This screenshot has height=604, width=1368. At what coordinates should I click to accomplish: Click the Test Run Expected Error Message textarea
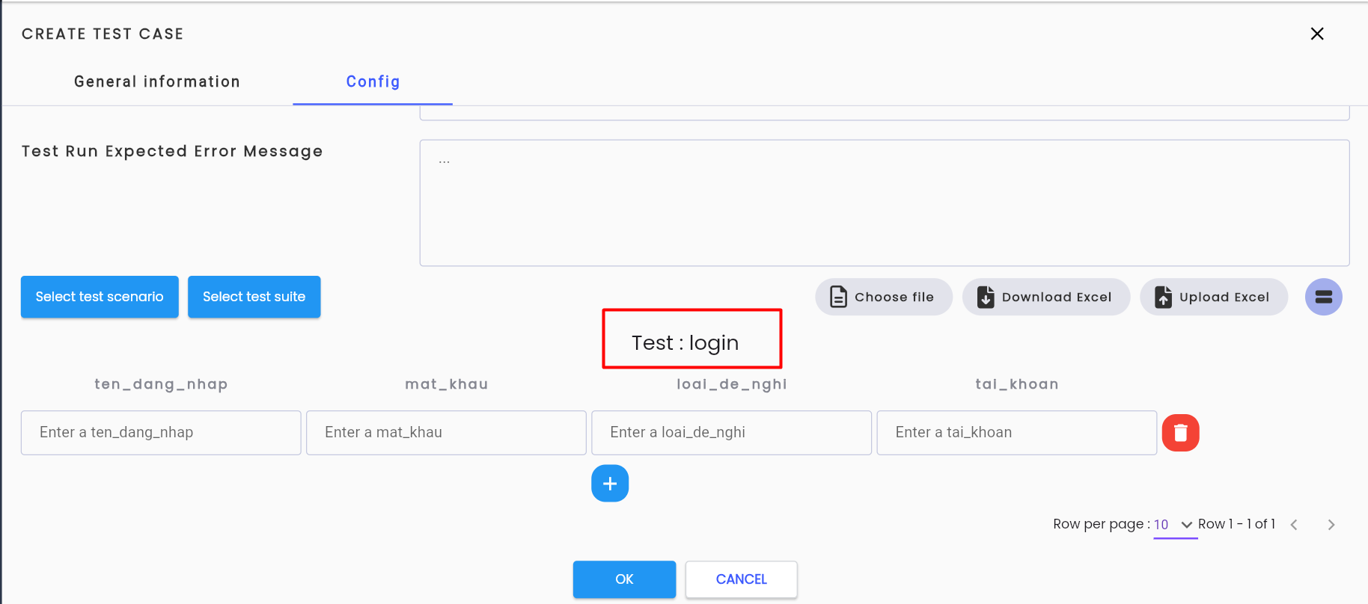[884, 203]
